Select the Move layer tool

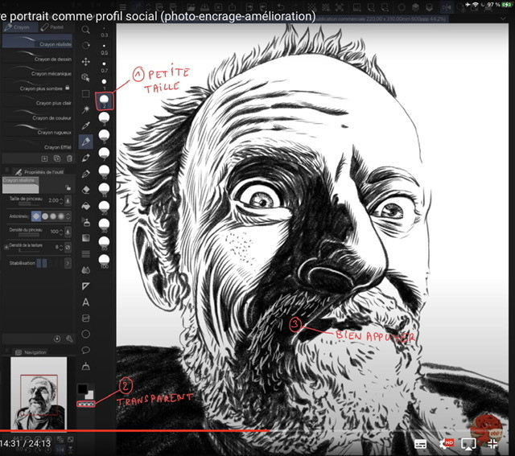[x=85, y=62]
